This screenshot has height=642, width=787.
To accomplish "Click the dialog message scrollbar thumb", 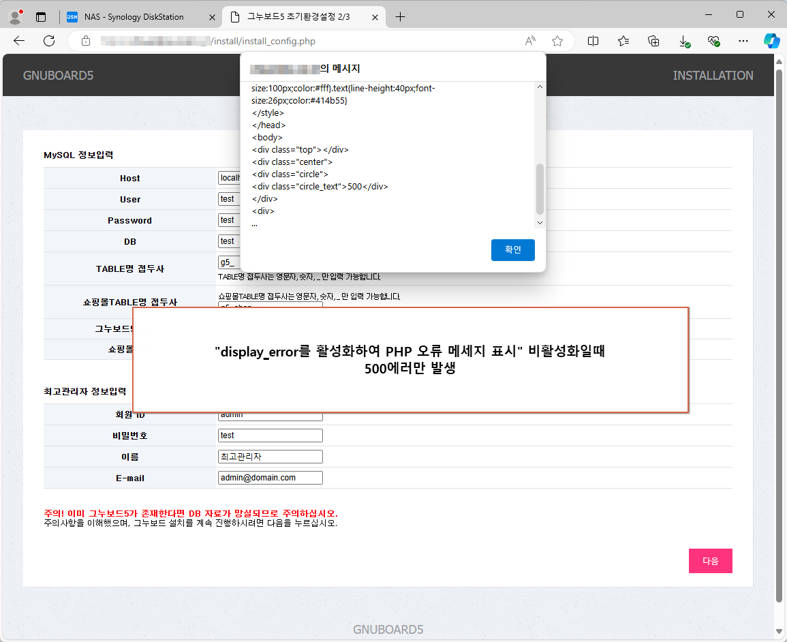I will 540,189.
